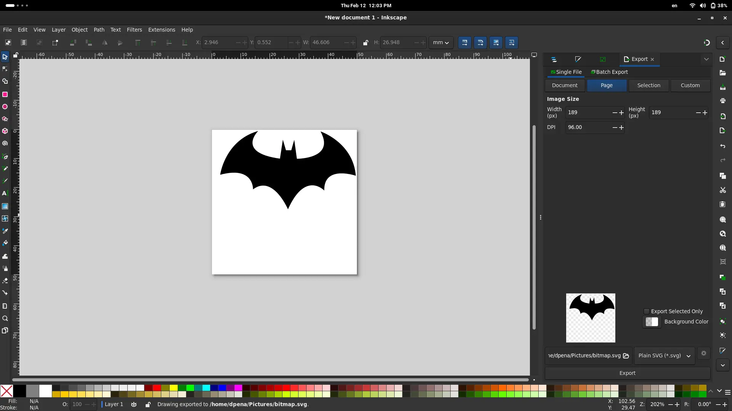Select the Zoom tool

tap(5, 318)
